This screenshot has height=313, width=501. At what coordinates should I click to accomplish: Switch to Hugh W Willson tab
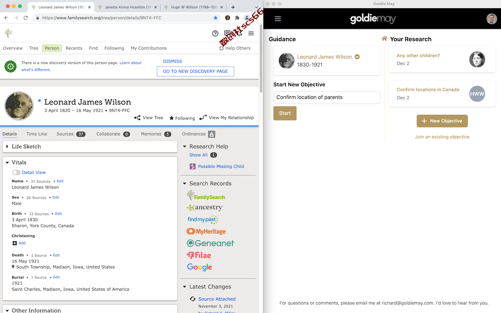click(193, 7)
